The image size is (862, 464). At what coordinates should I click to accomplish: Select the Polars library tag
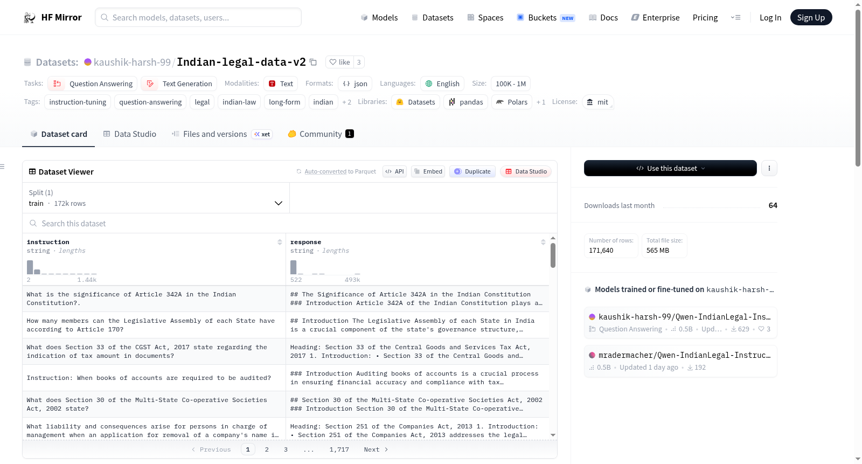(x=512, y=102)
